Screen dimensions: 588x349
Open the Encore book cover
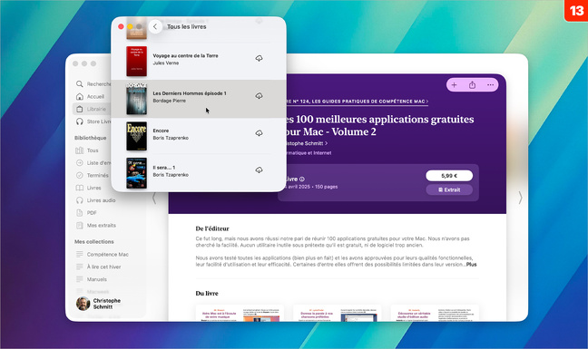click(x=136, y=136)
